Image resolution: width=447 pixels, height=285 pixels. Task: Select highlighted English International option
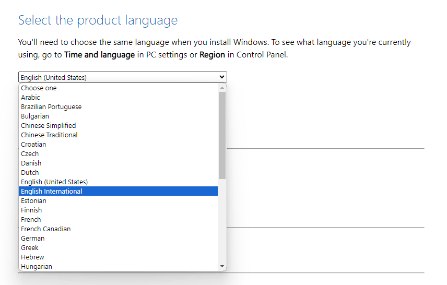click(119, 191)
